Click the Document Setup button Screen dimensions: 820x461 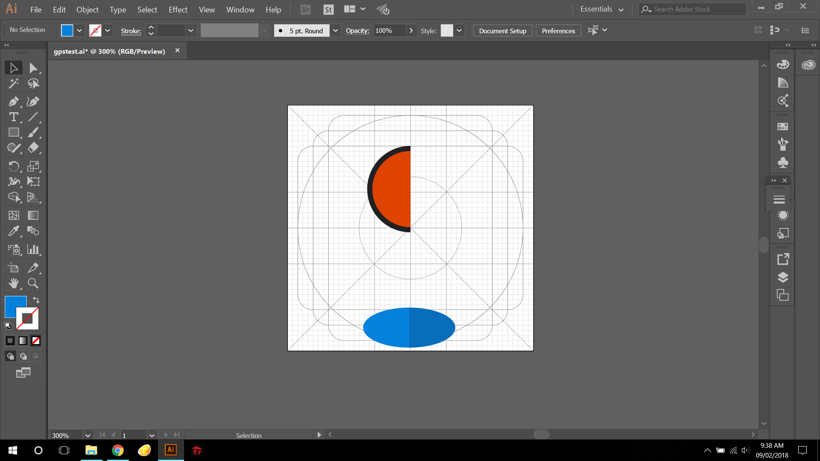tap(502, 31)
